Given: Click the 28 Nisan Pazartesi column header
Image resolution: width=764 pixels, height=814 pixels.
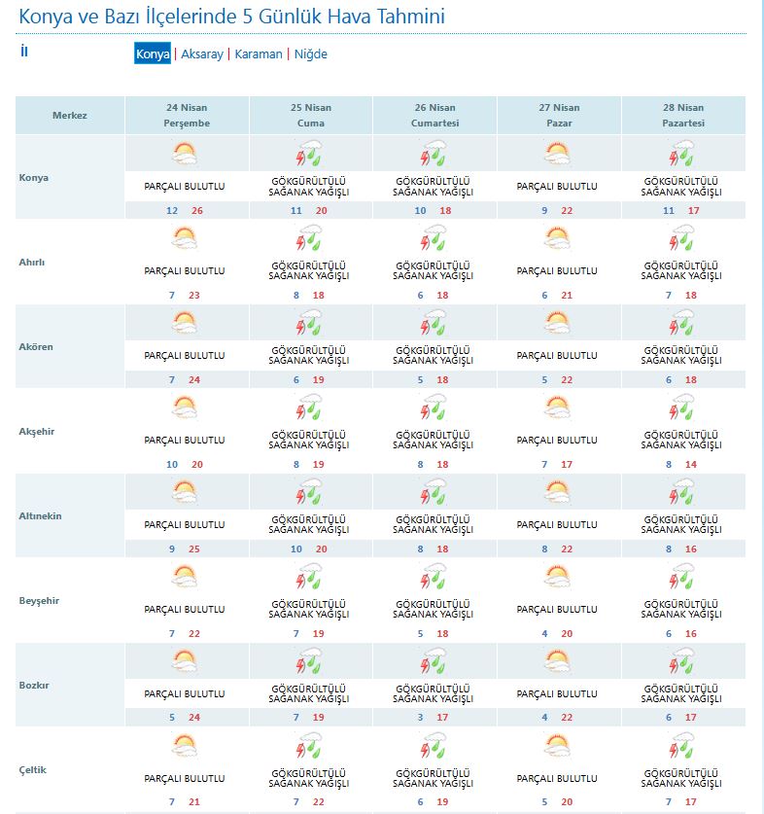Looking at the screenshot, I should (x=683, y=116).
